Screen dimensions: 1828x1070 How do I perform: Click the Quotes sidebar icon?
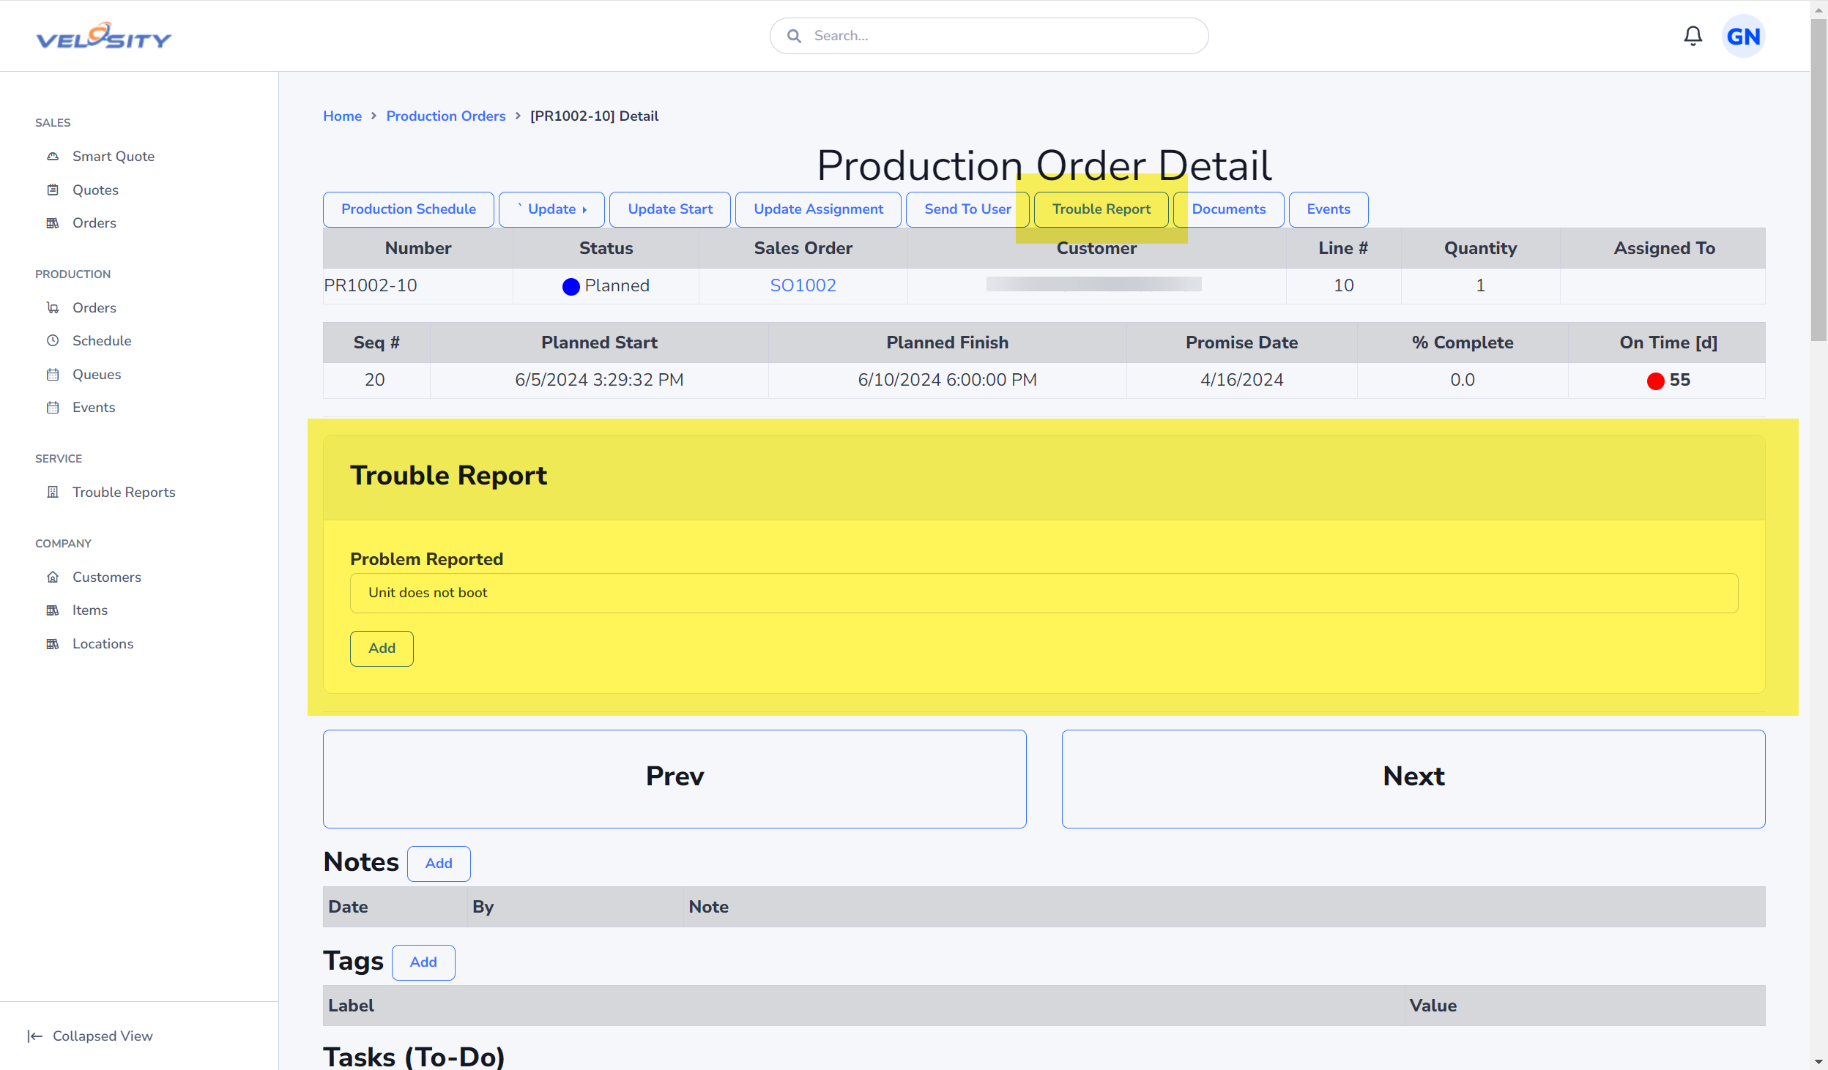(53, 190)
